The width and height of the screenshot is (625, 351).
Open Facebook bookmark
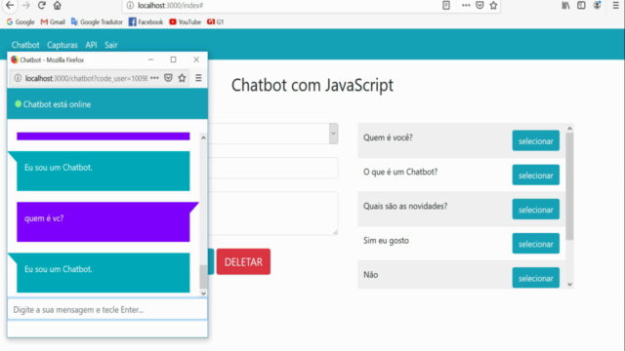click(x=146, y=21)
